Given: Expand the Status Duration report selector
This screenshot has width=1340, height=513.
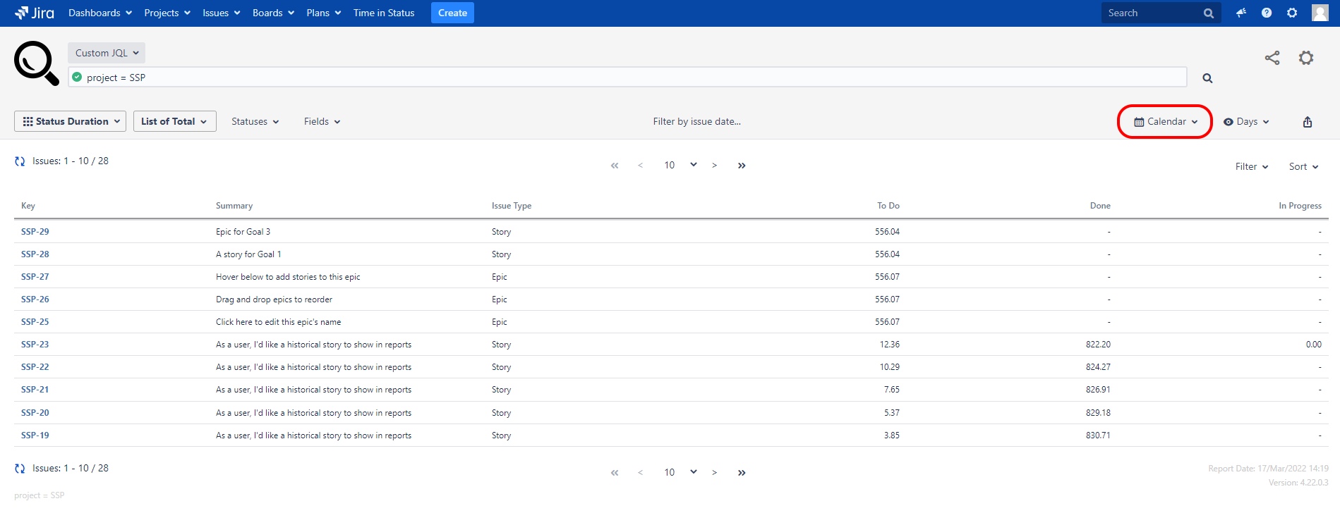Looking at the screenshot, I should [71, 121].
